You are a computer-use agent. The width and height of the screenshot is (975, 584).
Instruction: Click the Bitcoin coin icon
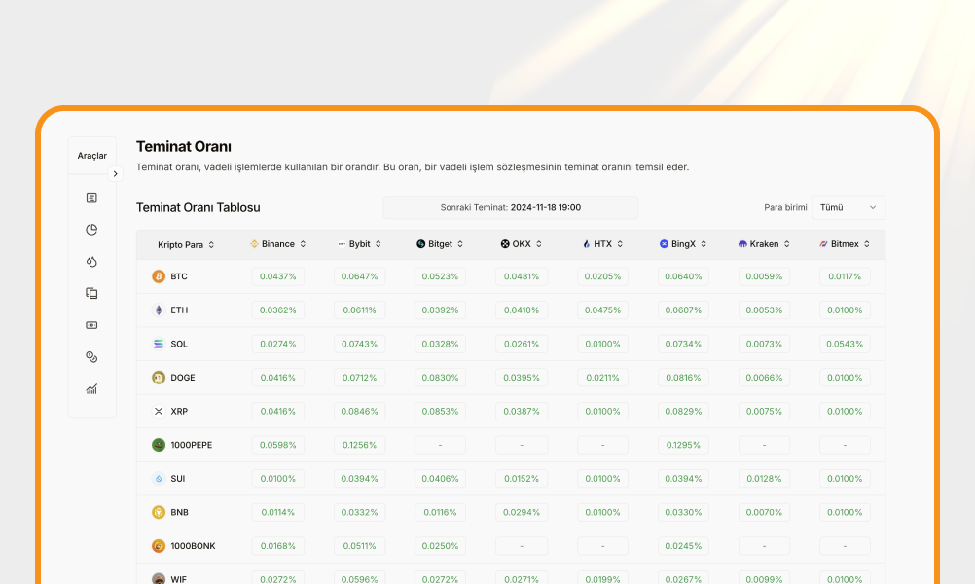(x=159, y=276)
